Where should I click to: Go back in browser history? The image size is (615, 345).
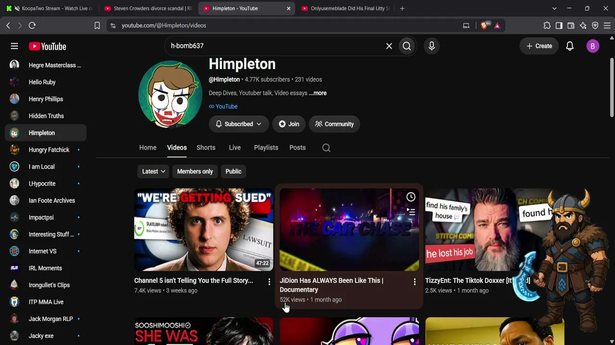(8, 25)
